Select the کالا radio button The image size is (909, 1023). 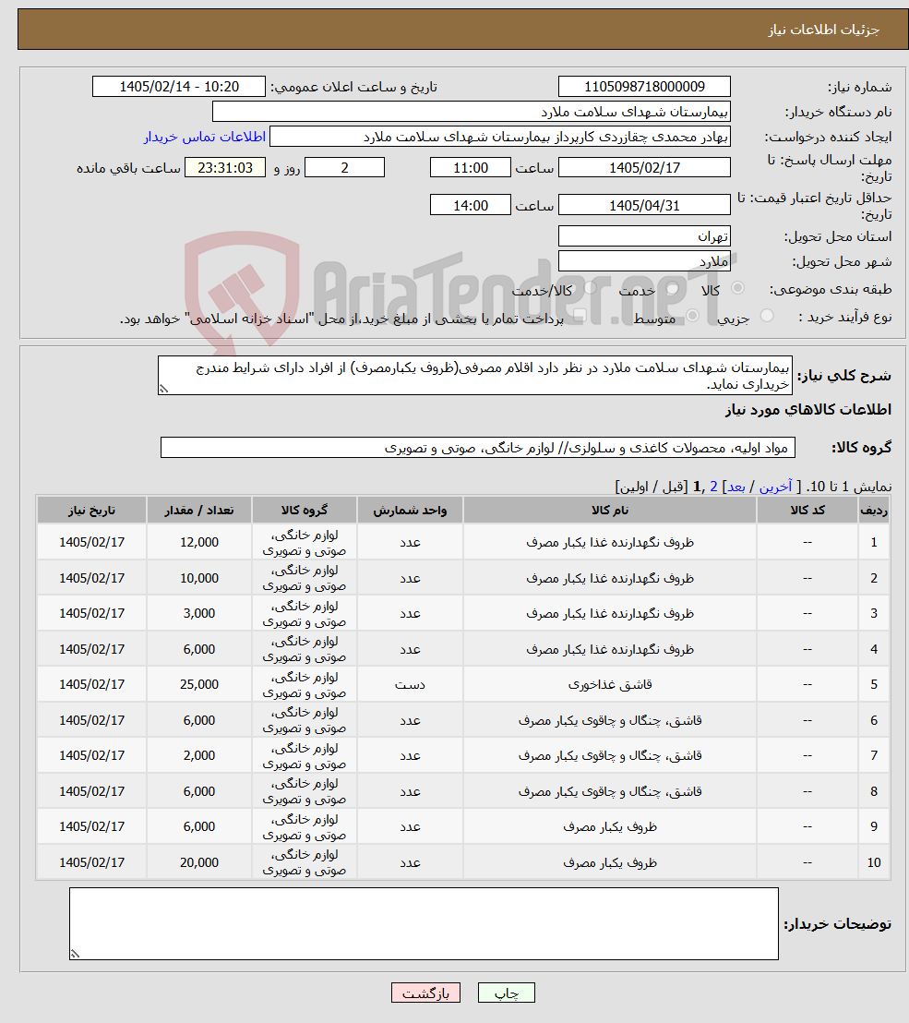(738, 288)
